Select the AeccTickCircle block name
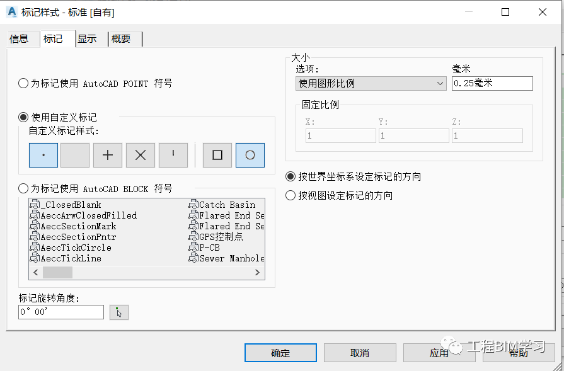The width and height of the screenshot is (564, 371). (76, 248)
